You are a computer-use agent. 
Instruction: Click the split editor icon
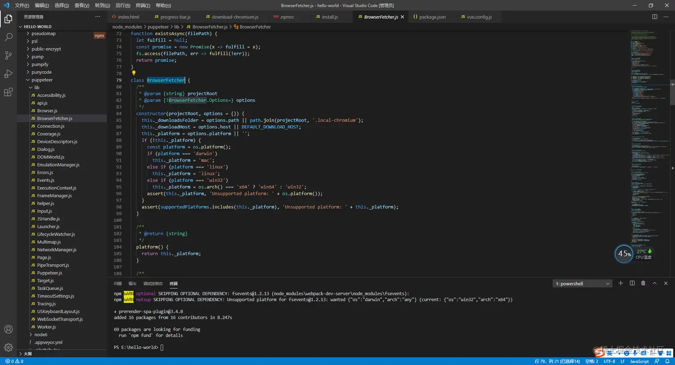click(654, 17)
